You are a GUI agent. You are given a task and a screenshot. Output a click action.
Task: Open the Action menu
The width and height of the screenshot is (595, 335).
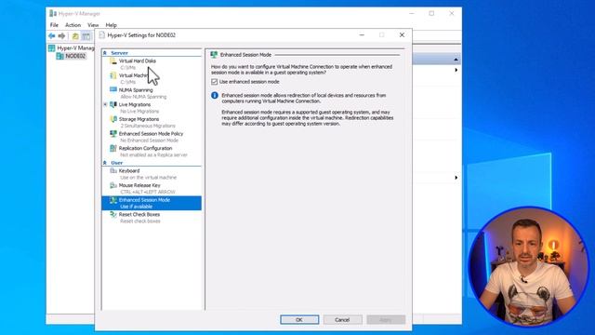pyautogui.click(x=73, y=25)
